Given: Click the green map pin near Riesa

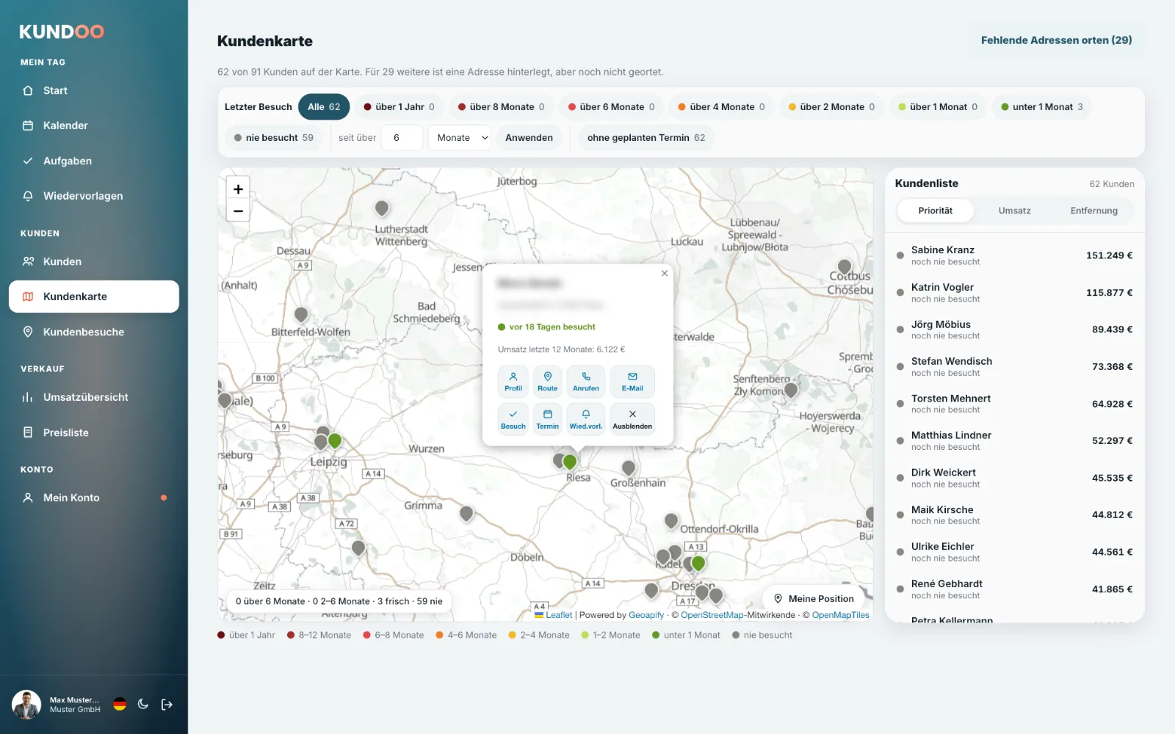Looking at the screenshot, I should coord(570,462).
